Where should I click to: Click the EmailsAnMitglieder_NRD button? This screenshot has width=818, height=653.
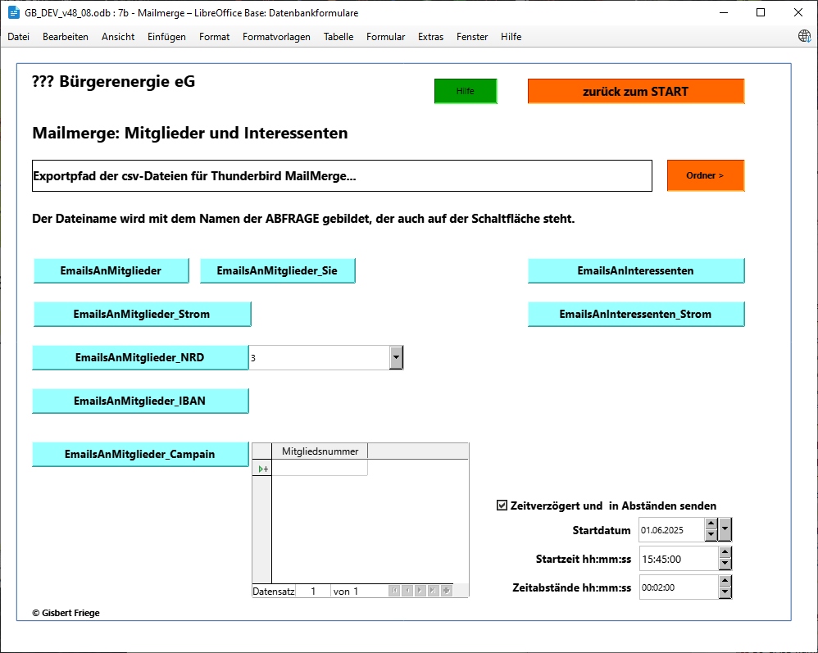pos(140,357)
